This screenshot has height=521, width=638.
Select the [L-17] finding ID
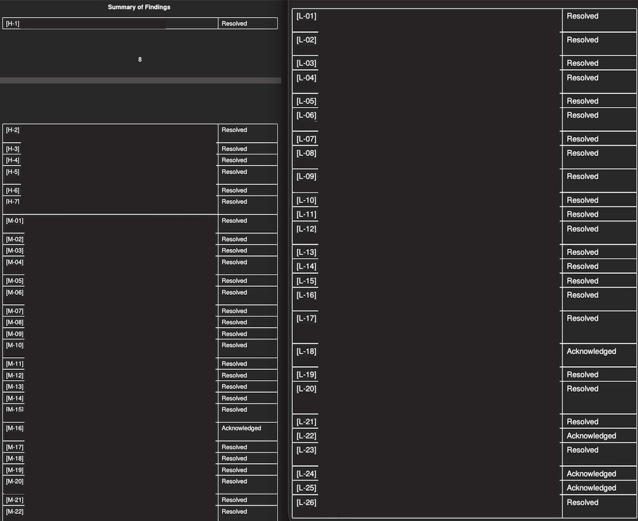[x=306, y=319]
